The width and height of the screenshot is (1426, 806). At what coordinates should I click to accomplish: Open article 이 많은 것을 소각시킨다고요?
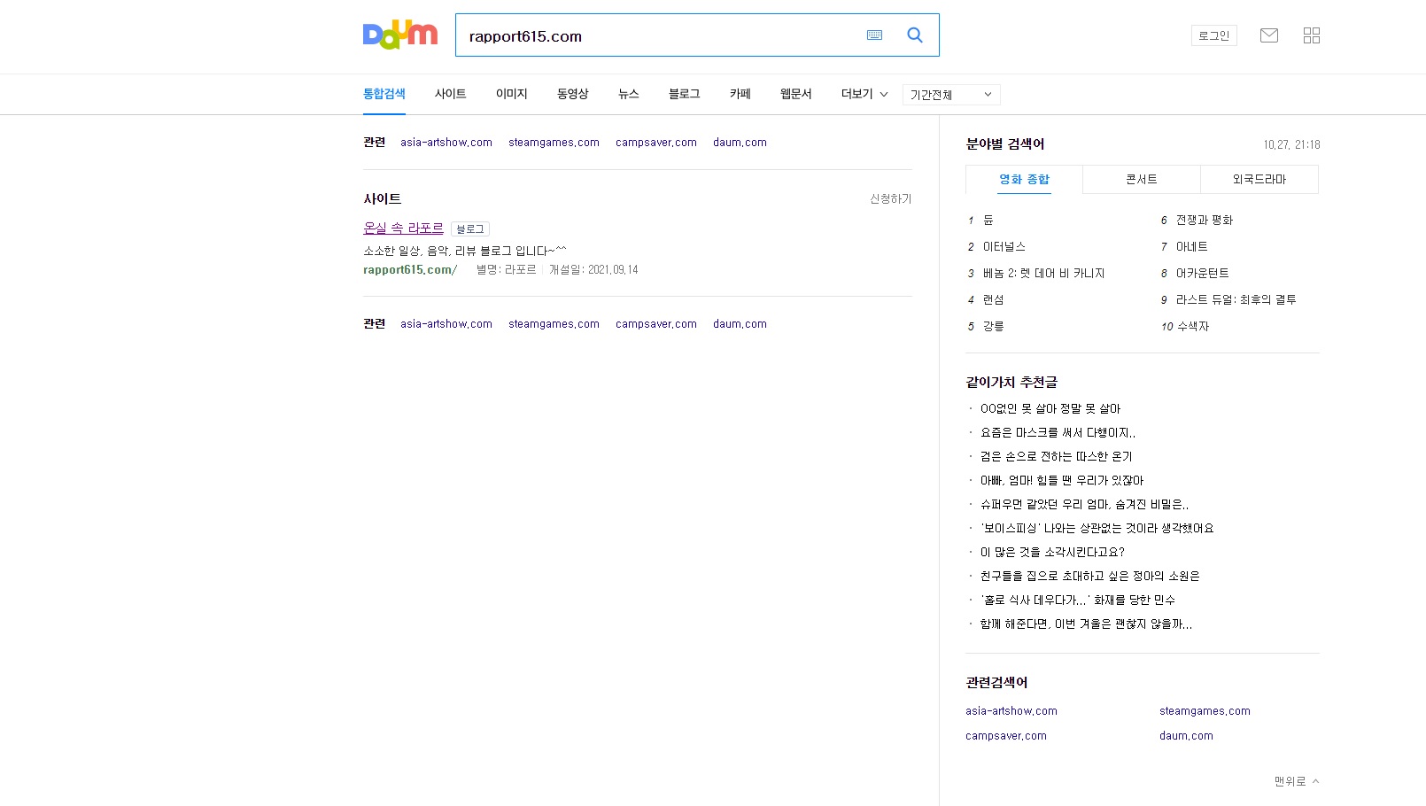point(1052,553)
